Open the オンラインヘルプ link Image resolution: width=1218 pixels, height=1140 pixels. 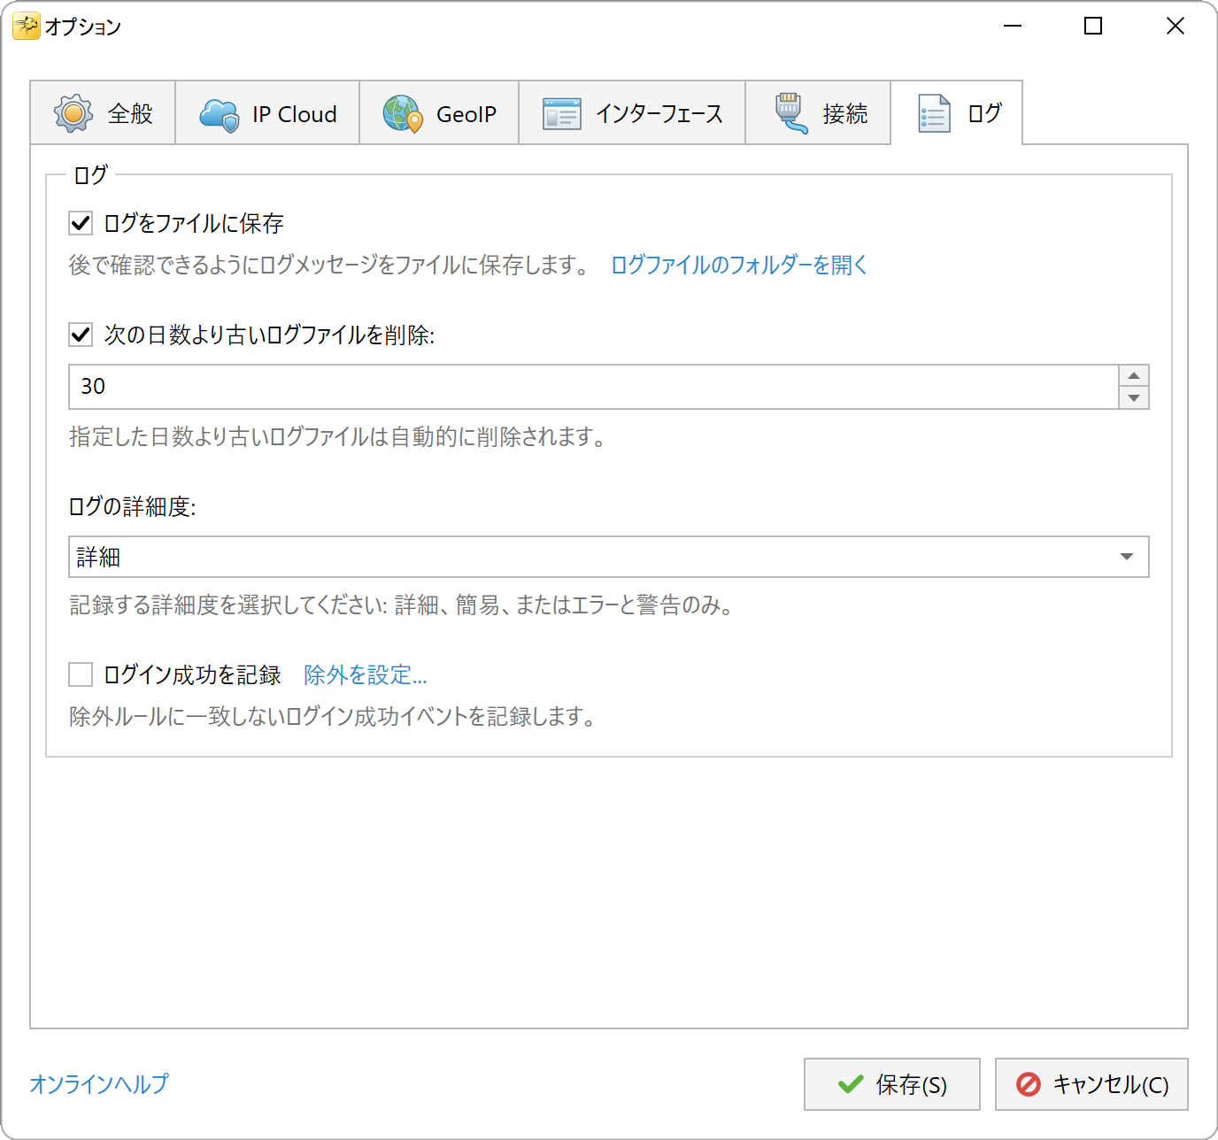pos(99,1083)
